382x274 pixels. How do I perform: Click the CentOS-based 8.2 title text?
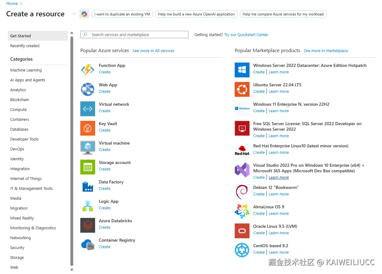pos(271,246)
